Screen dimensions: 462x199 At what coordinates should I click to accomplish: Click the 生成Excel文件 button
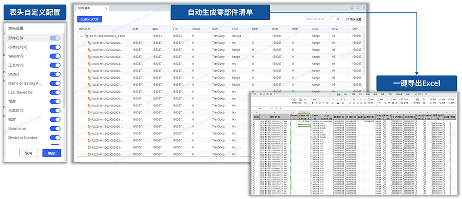click(89, 19)
